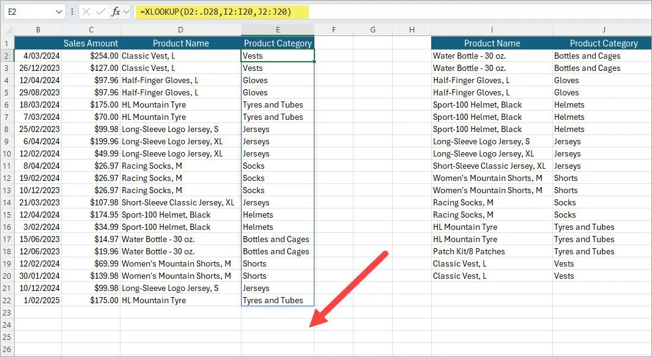Select HL Mountain Tyre in row 22
652x357 pixels.
coord(180,300)
